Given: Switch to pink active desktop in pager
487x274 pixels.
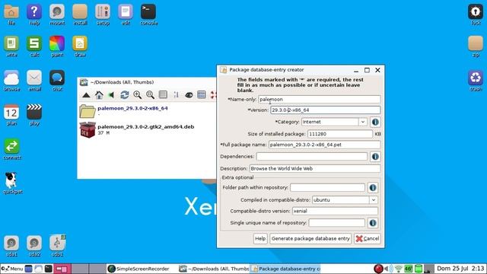Looking at the screenshot, I should click(x=62, y=269).
